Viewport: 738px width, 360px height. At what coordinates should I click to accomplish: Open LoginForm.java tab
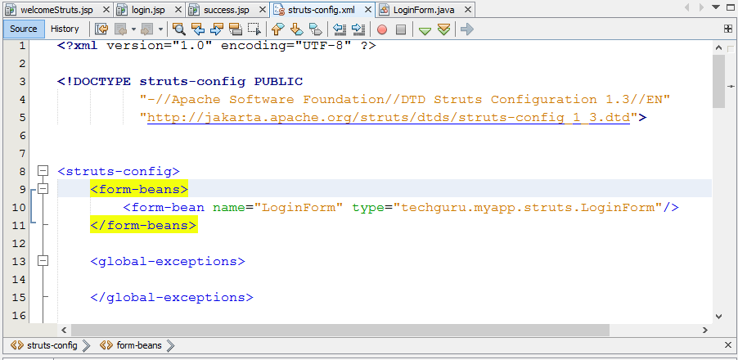tap(424, 10)
